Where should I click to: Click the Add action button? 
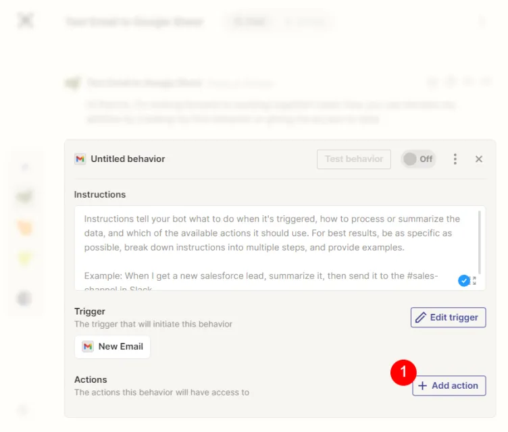coord(449,385)
